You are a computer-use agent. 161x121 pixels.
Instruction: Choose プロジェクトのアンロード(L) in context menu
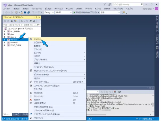coord(57,107)
